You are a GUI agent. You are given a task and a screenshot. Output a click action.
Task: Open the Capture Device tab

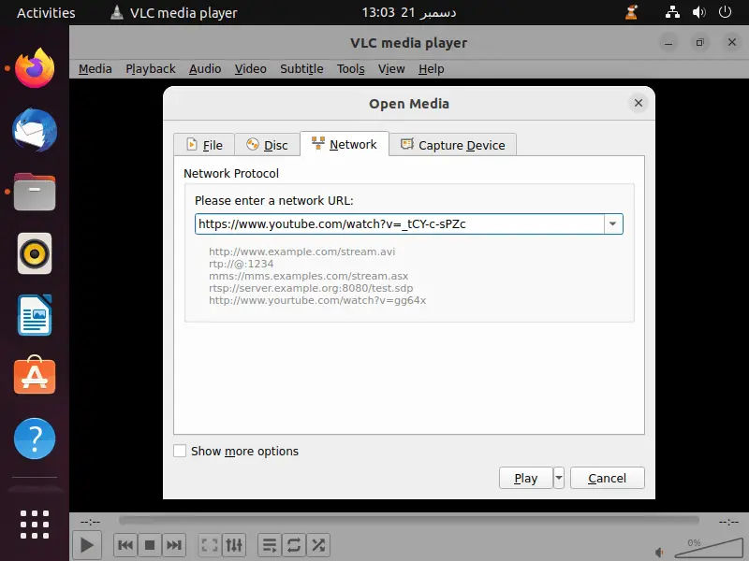click(x=453, y=145)
